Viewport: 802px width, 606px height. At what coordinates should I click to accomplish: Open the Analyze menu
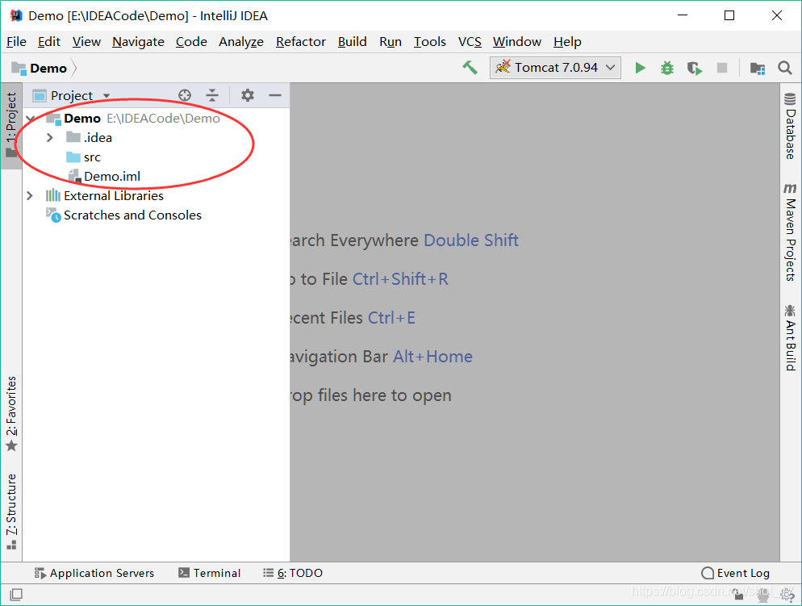click(x=241, y=42)
